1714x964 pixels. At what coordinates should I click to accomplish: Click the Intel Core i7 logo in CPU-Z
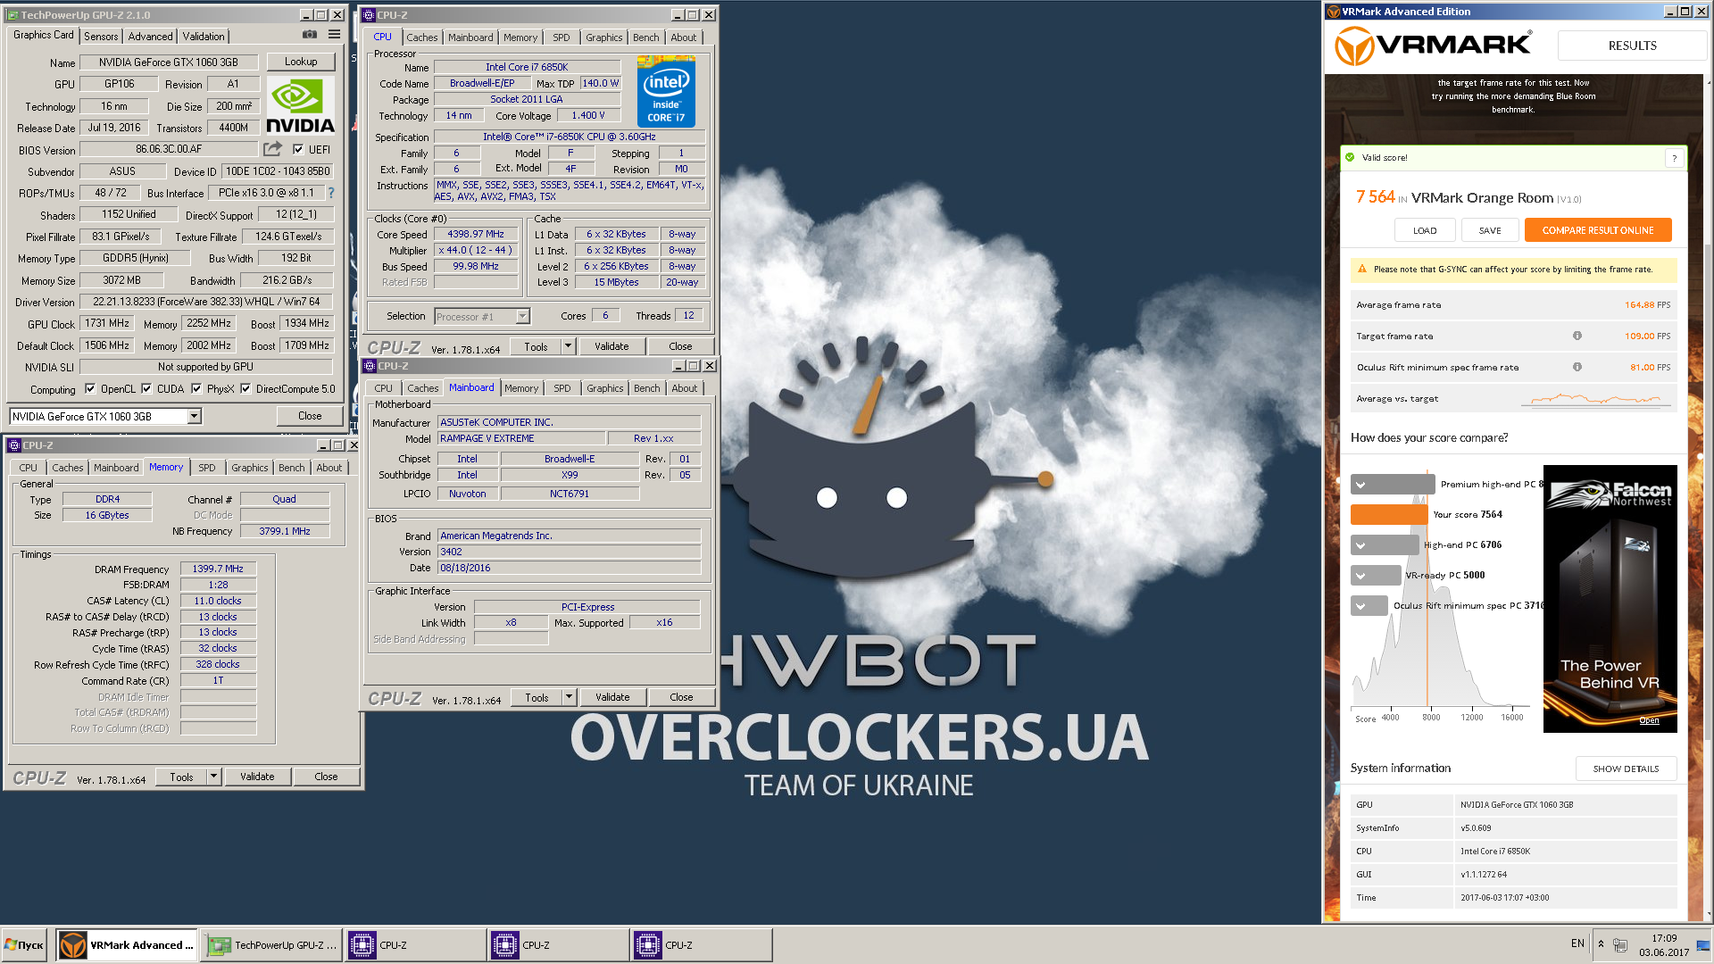[666, 91]
